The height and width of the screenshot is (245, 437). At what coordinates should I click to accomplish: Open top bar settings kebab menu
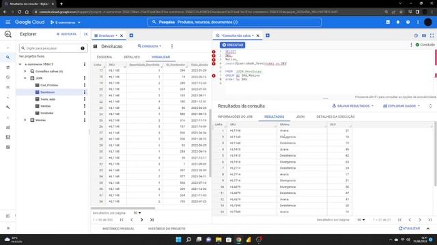418,22
